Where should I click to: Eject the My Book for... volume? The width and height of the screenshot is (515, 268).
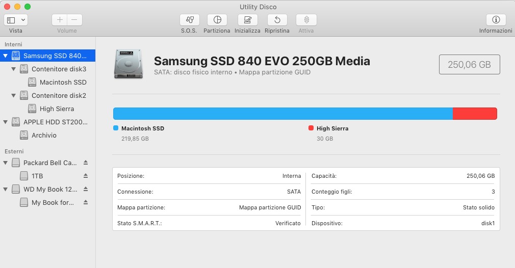[85, 202]
